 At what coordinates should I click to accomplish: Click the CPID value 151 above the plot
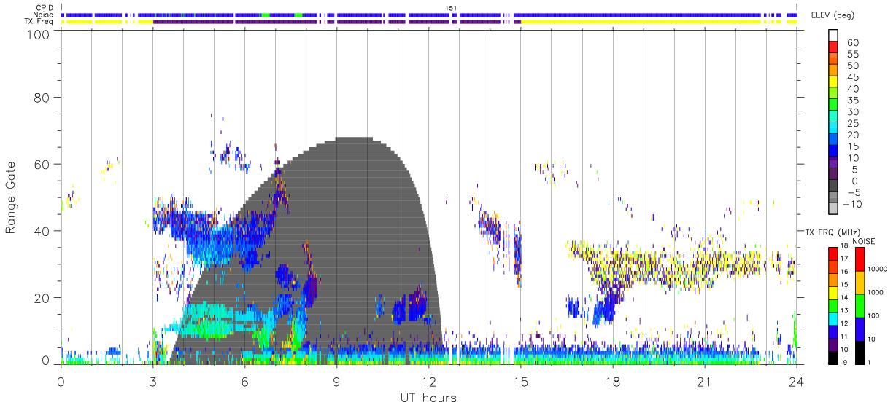tap(450, 8)
